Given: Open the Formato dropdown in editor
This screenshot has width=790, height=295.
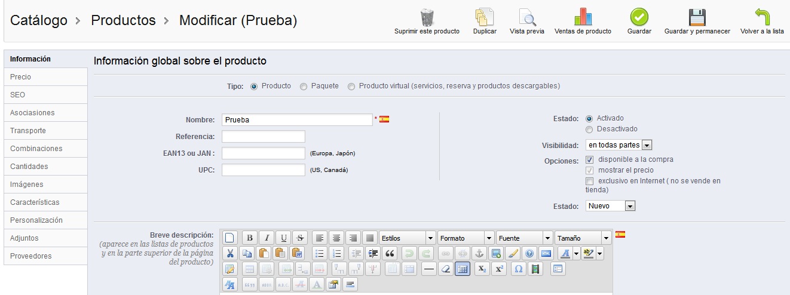Looking at the screenshot, I should (x=466, y=238).
